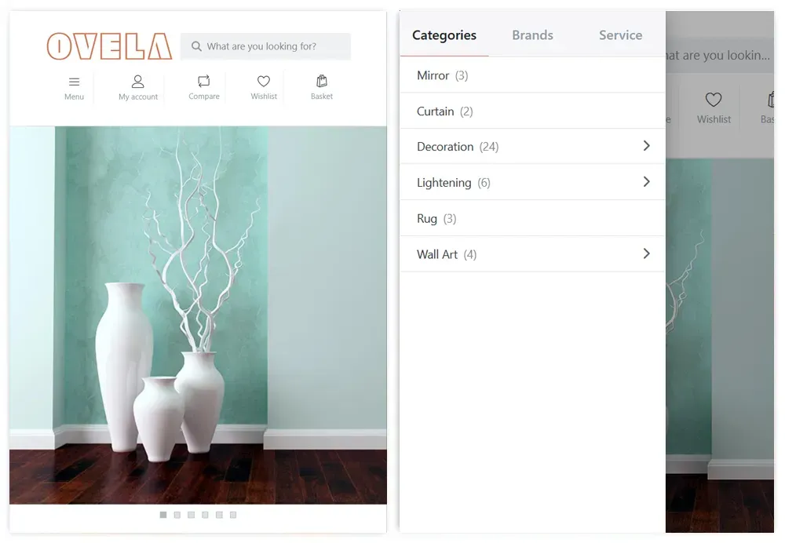
Task: Open the Mirror category link
Action: (x=443, y=75)
